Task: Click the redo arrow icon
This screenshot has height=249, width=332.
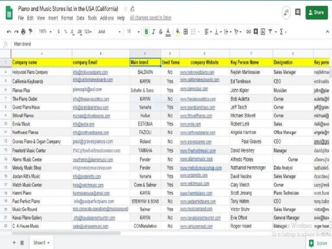Action: (x=16, y=32)
